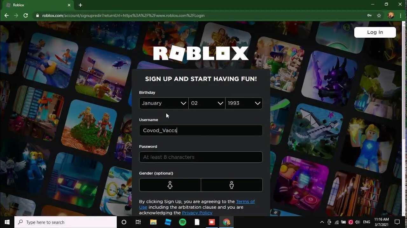Open the Terms of Use link
The width and height of the screenshot is (407, 228).
pyautogui.click(x=245, y=201)
